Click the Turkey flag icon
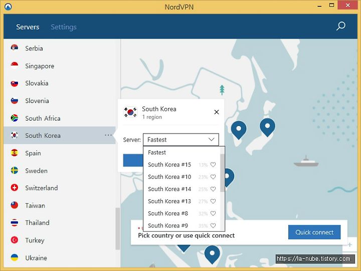The height and width of the screenshot is (271, 361). point(15,240)
